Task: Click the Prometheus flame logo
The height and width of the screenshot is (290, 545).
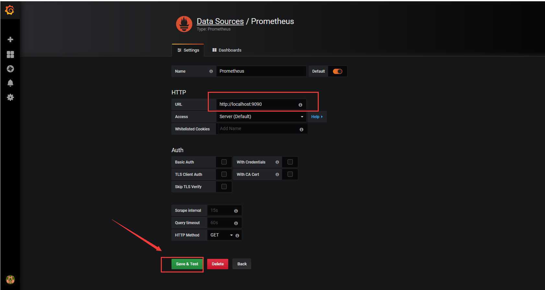Action: click(x=184, y=24)
